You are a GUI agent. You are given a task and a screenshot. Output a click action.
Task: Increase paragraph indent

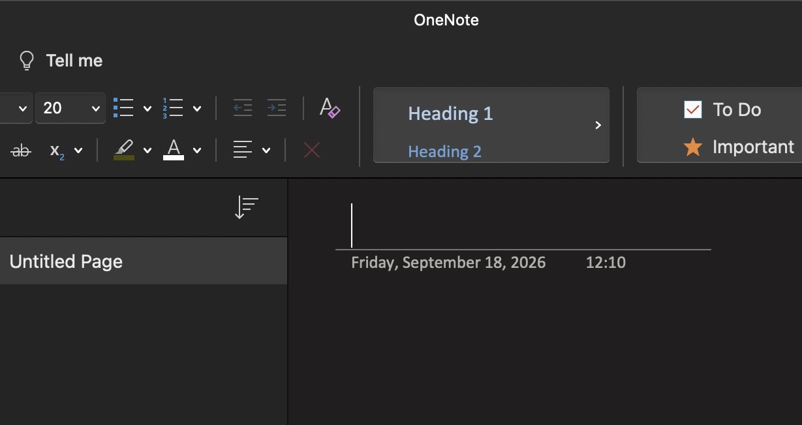click(277, 108)
